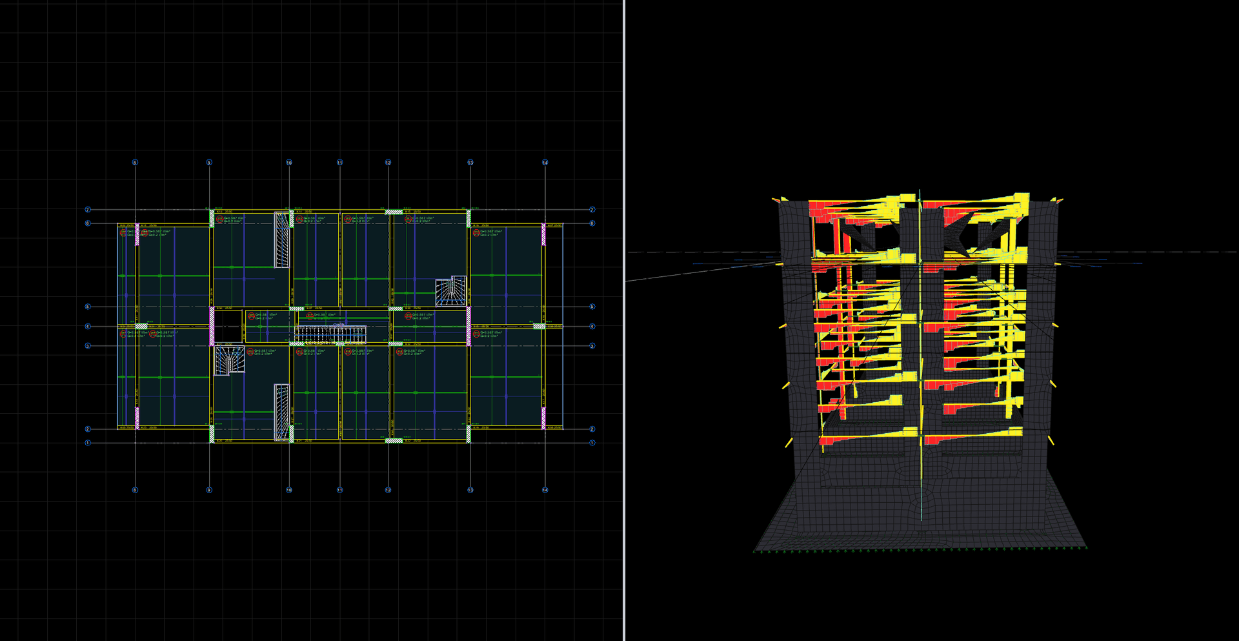Select axis 7 bubble left of plan
1239x641 pixels.
pyautogui.click(x=88, y=210)
